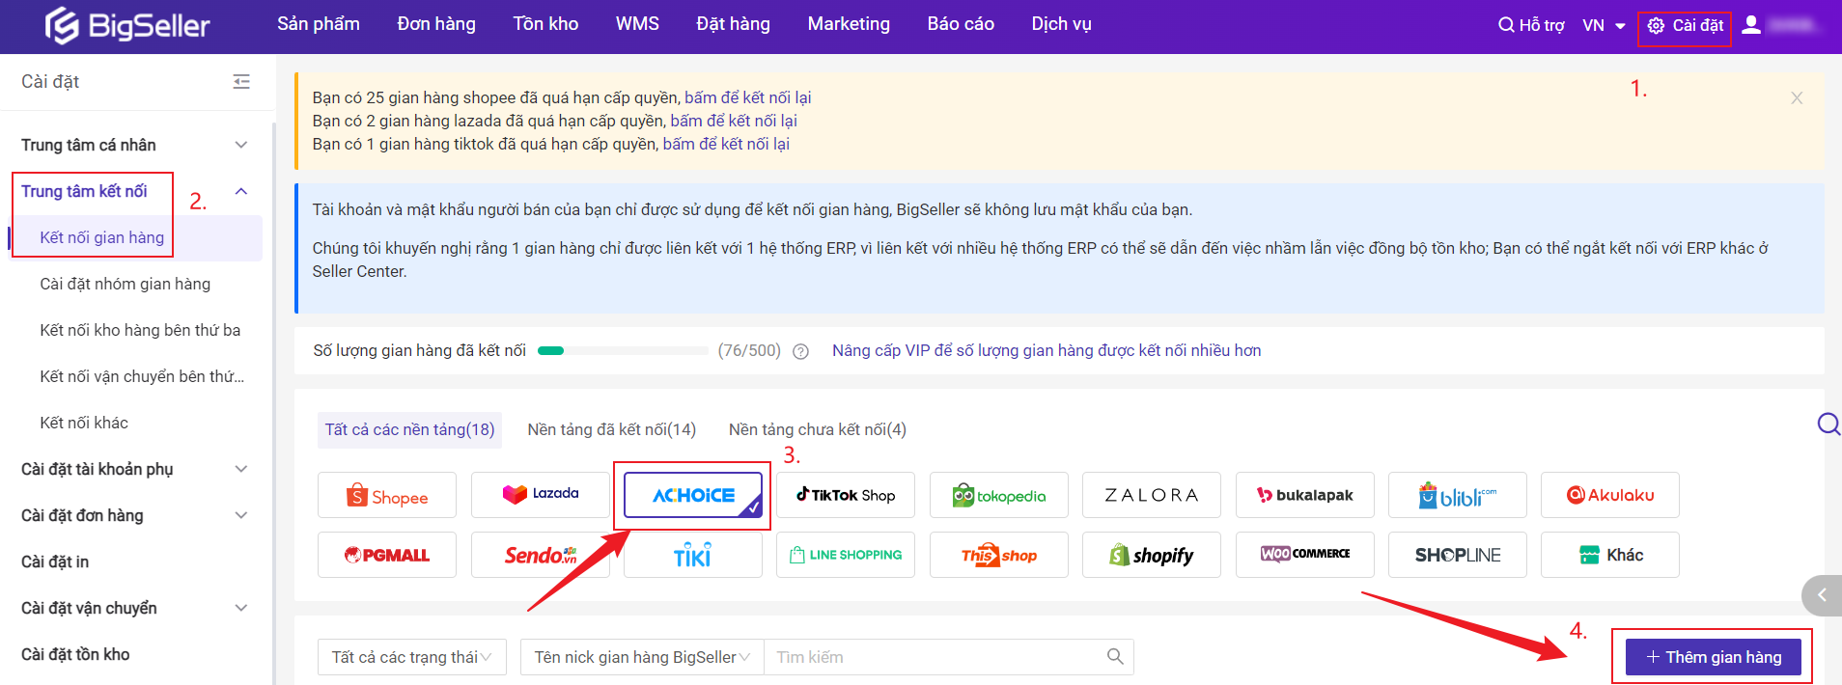Open the VN language dropdown

pyautogui.click(x=1604, y=26)
